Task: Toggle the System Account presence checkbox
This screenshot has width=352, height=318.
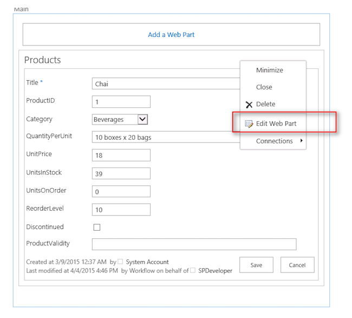Action: click(x=120, y=262)
